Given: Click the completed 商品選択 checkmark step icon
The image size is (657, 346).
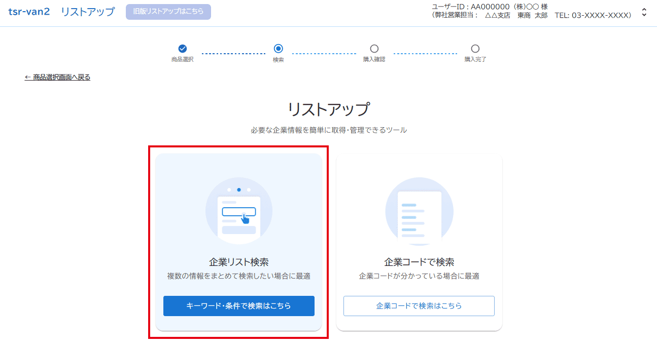Looking at the screenshot, I should point(183,49).
